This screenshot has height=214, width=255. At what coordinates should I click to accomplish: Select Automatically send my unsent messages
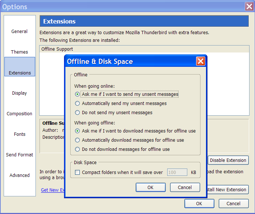(x=77, y=104)
